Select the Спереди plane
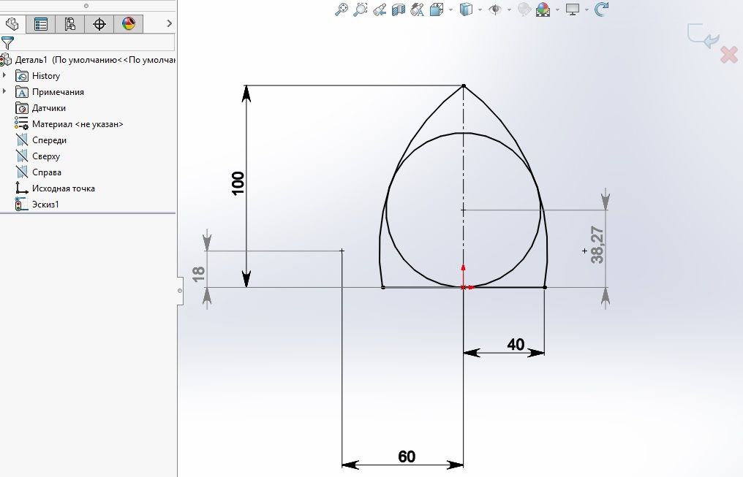 coord(49,140)
